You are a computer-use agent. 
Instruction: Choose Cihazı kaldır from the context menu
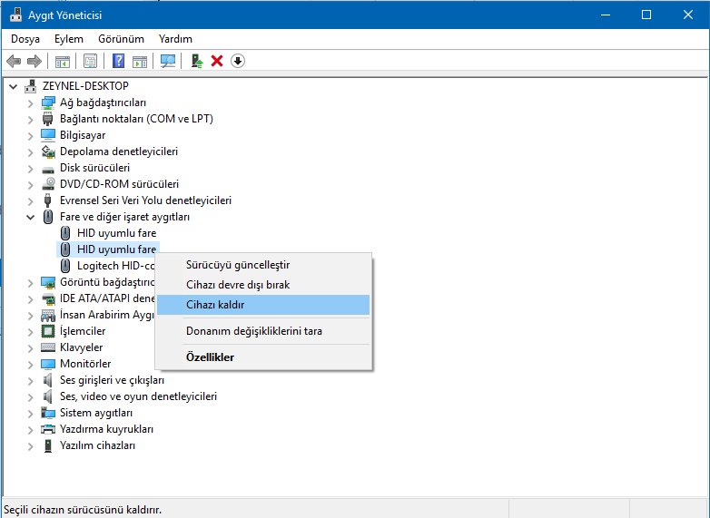pos(214,305)
